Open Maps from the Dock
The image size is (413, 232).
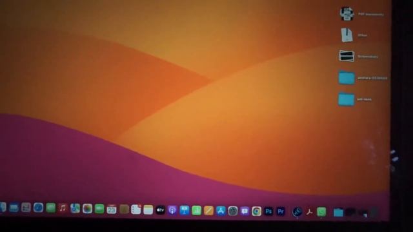click(x=75, y=208)
